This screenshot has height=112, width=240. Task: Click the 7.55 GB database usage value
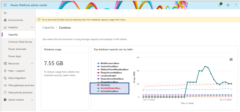point(53,63)
